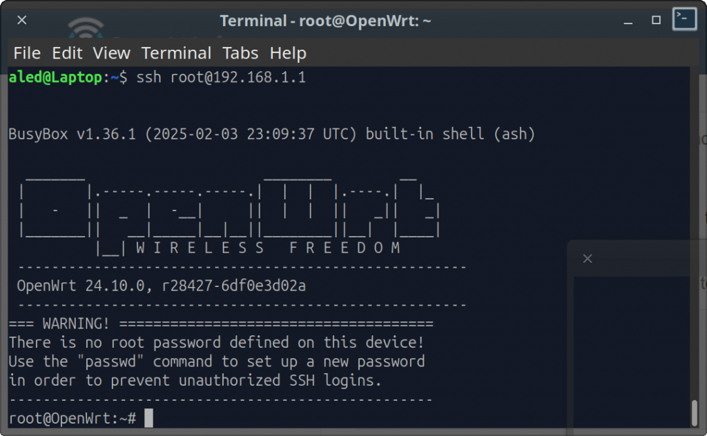Close the Terminal window with the X button
This screenshot has height=436, width=707.
tap(21, 20)
